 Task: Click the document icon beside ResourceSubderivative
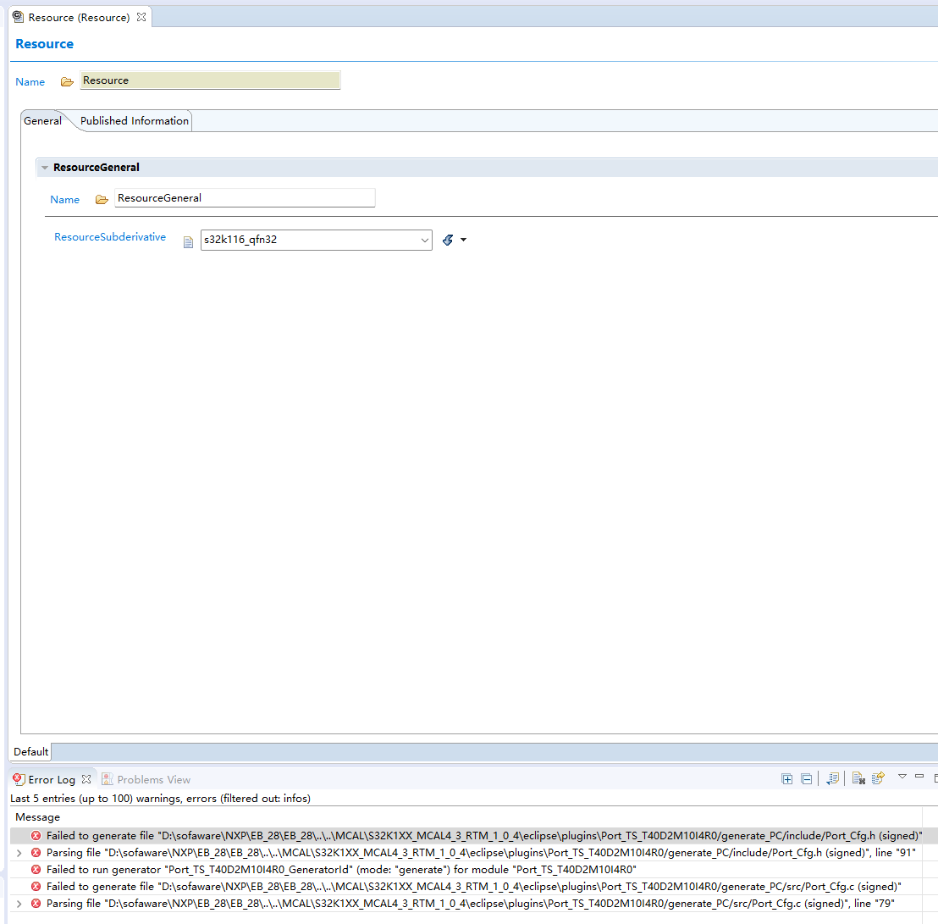(187, 241)
